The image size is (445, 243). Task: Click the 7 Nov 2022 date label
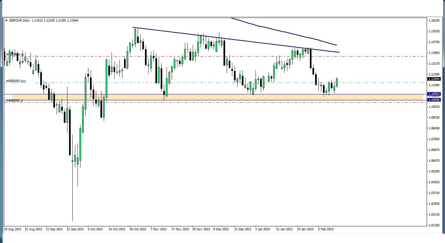coord(158,229)
